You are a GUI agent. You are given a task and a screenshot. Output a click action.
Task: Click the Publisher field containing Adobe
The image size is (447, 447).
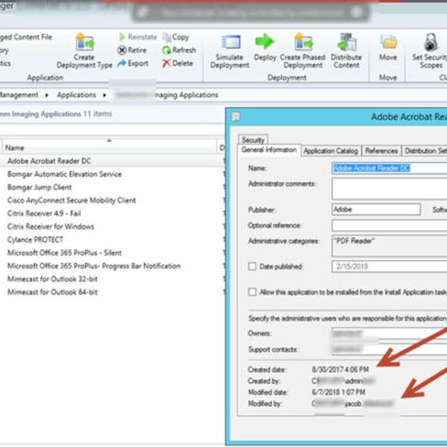pos(376,210)
